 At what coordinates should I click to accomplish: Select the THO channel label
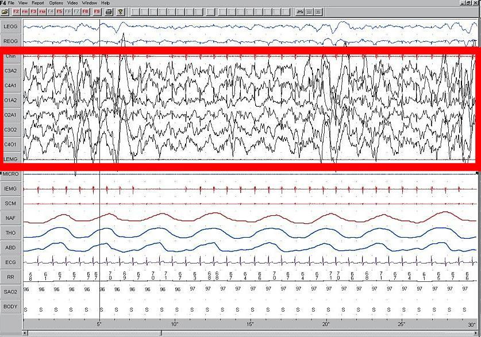10,233
